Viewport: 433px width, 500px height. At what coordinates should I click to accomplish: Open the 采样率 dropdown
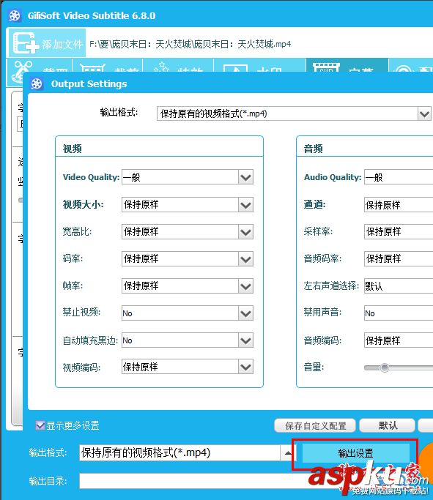399,231
